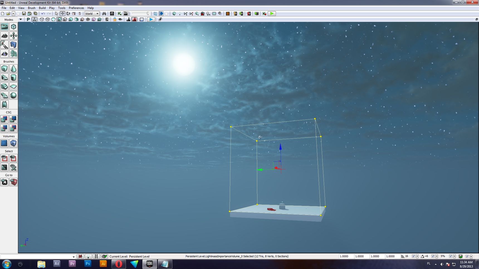Toggle drag grid snapping checkbox

(x=413, y=256)
